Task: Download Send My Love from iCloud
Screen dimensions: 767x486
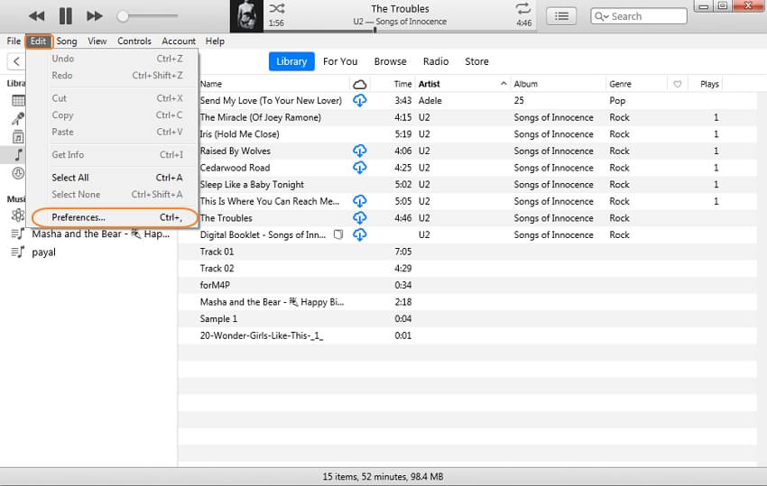Action: click(359, 101)
